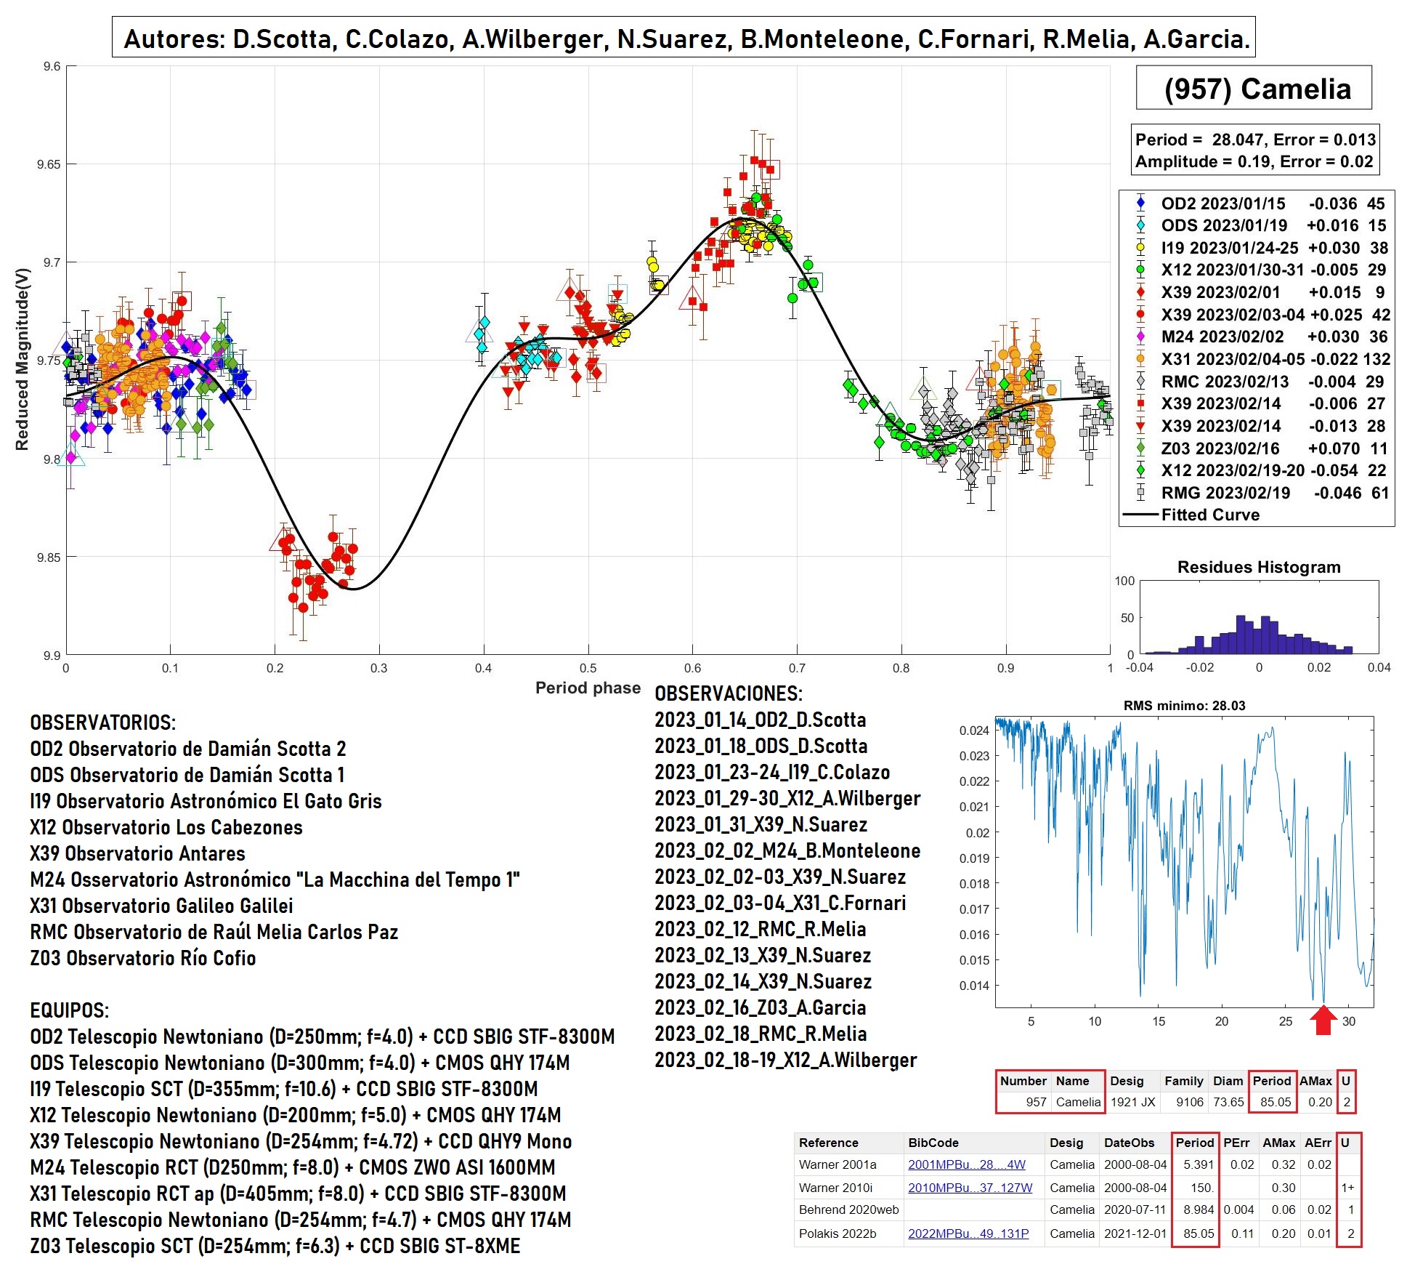Select the 150. period value for Warner 2010i
The height and width of the screenshot is (1280, 1407).
[x=1201, y=1188]
